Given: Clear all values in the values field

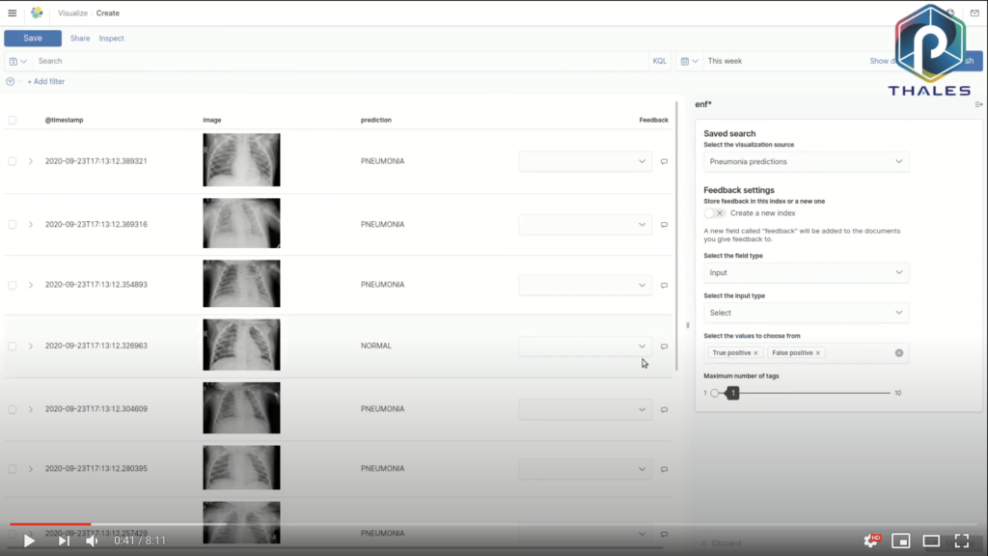Looking at the screenshot, I should [899, 353].
